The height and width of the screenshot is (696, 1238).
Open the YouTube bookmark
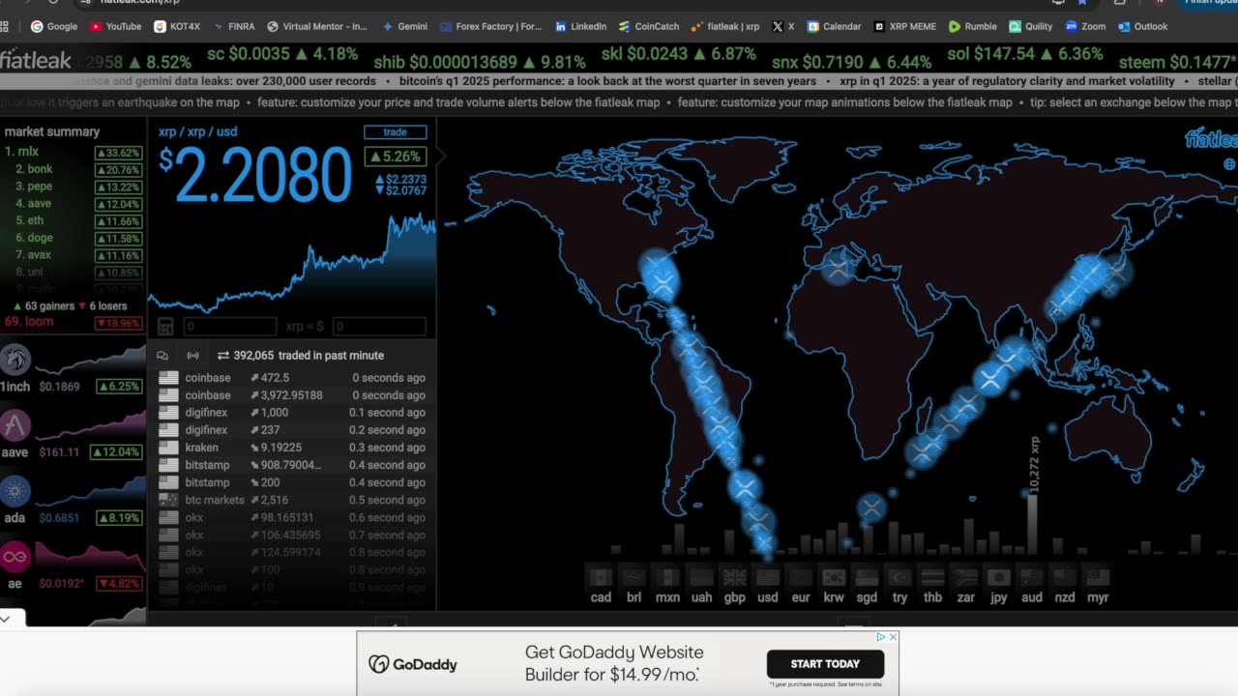tap(114, 26)
